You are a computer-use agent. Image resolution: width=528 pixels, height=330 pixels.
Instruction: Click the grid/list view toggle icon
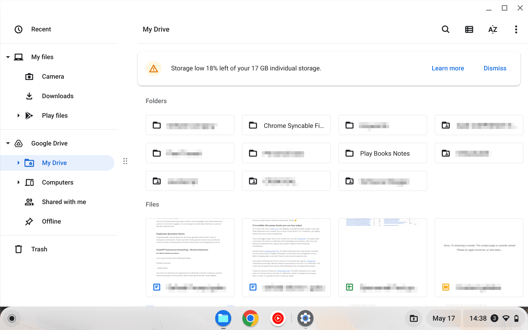point(469,29)
